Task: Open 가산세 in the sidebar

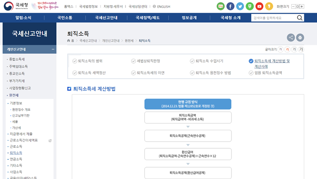Action: (17, 128)
